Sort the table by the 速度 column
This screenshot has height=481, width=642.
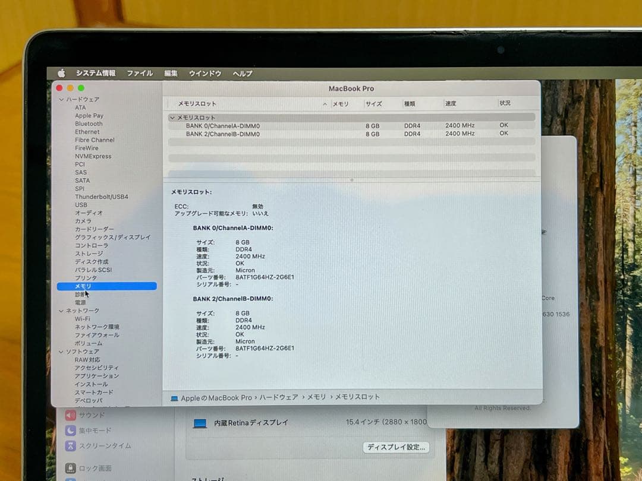tap(452, 103)
